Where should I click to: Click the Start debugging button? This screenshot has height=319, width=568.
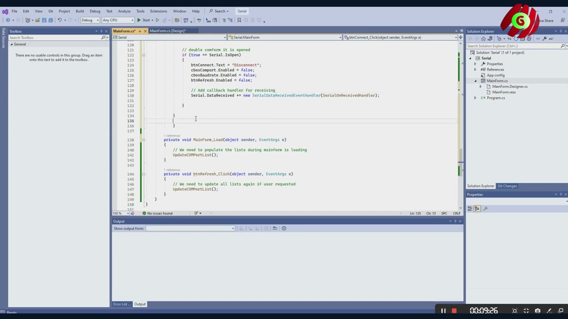(144, 20)
